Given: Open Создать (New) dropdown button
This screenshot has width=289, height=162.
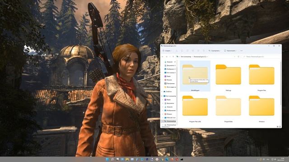Looking at the screenshot, I should pos(167,51).
